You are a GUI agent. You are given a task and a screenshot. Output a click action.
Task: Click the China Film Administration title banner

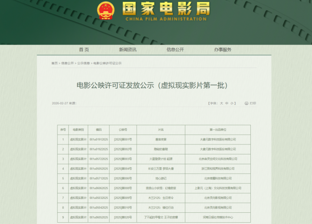(166, 11)
